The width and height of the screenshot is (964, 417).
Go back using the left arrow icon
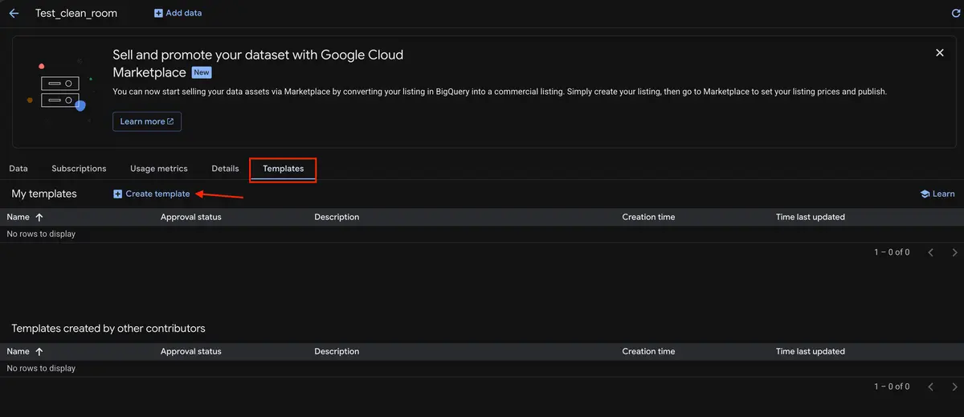click(x=14, y=14)
